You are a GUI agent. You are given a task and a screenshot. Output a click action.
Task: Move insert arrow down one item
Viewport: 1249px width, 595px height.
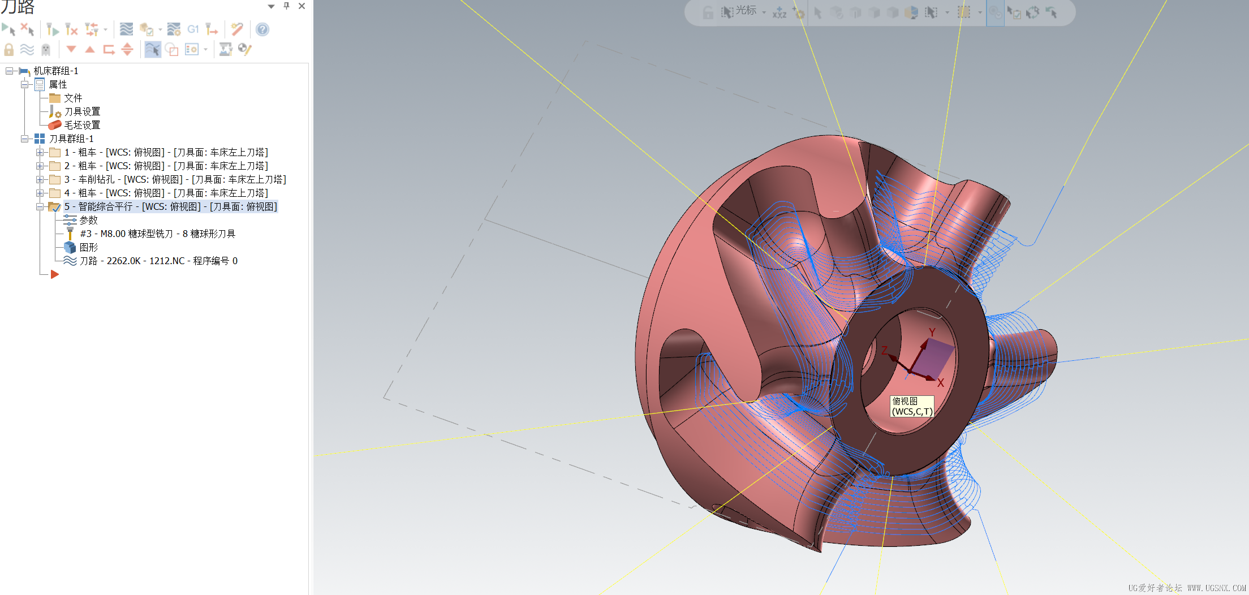(71, 49)
